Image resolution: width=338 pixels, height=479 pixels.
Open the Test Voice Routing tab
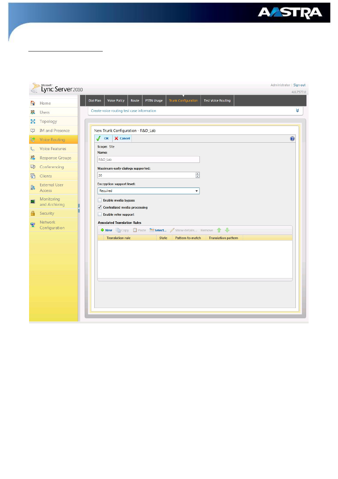tap(217, 100)
